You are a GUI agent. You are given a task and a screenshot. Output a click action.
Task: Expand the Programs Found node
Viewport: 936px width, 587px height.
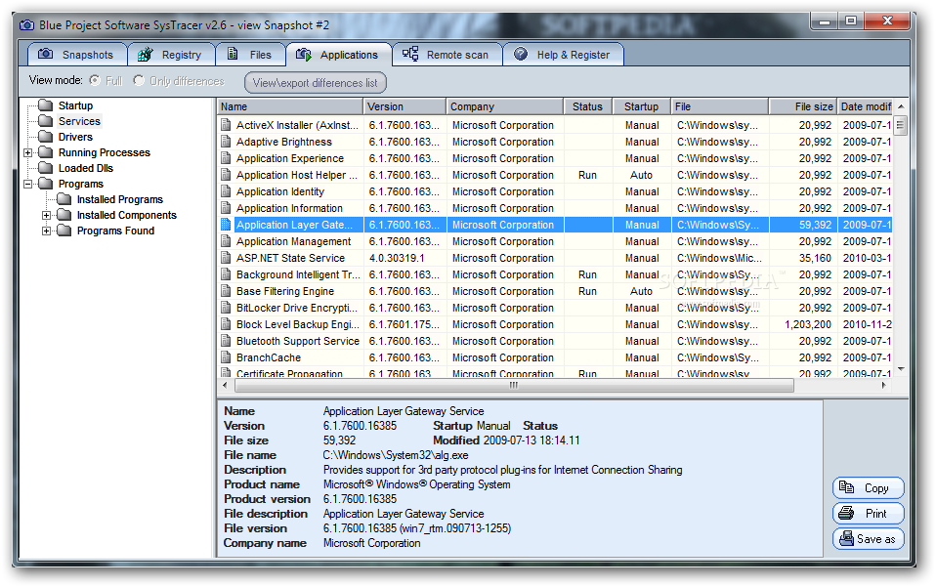coord(46,231)
